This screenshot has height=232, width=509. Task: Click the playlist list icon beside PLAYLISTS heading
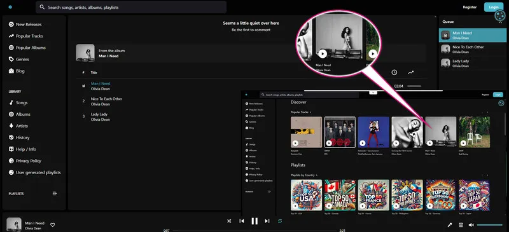tap(55, 193)
